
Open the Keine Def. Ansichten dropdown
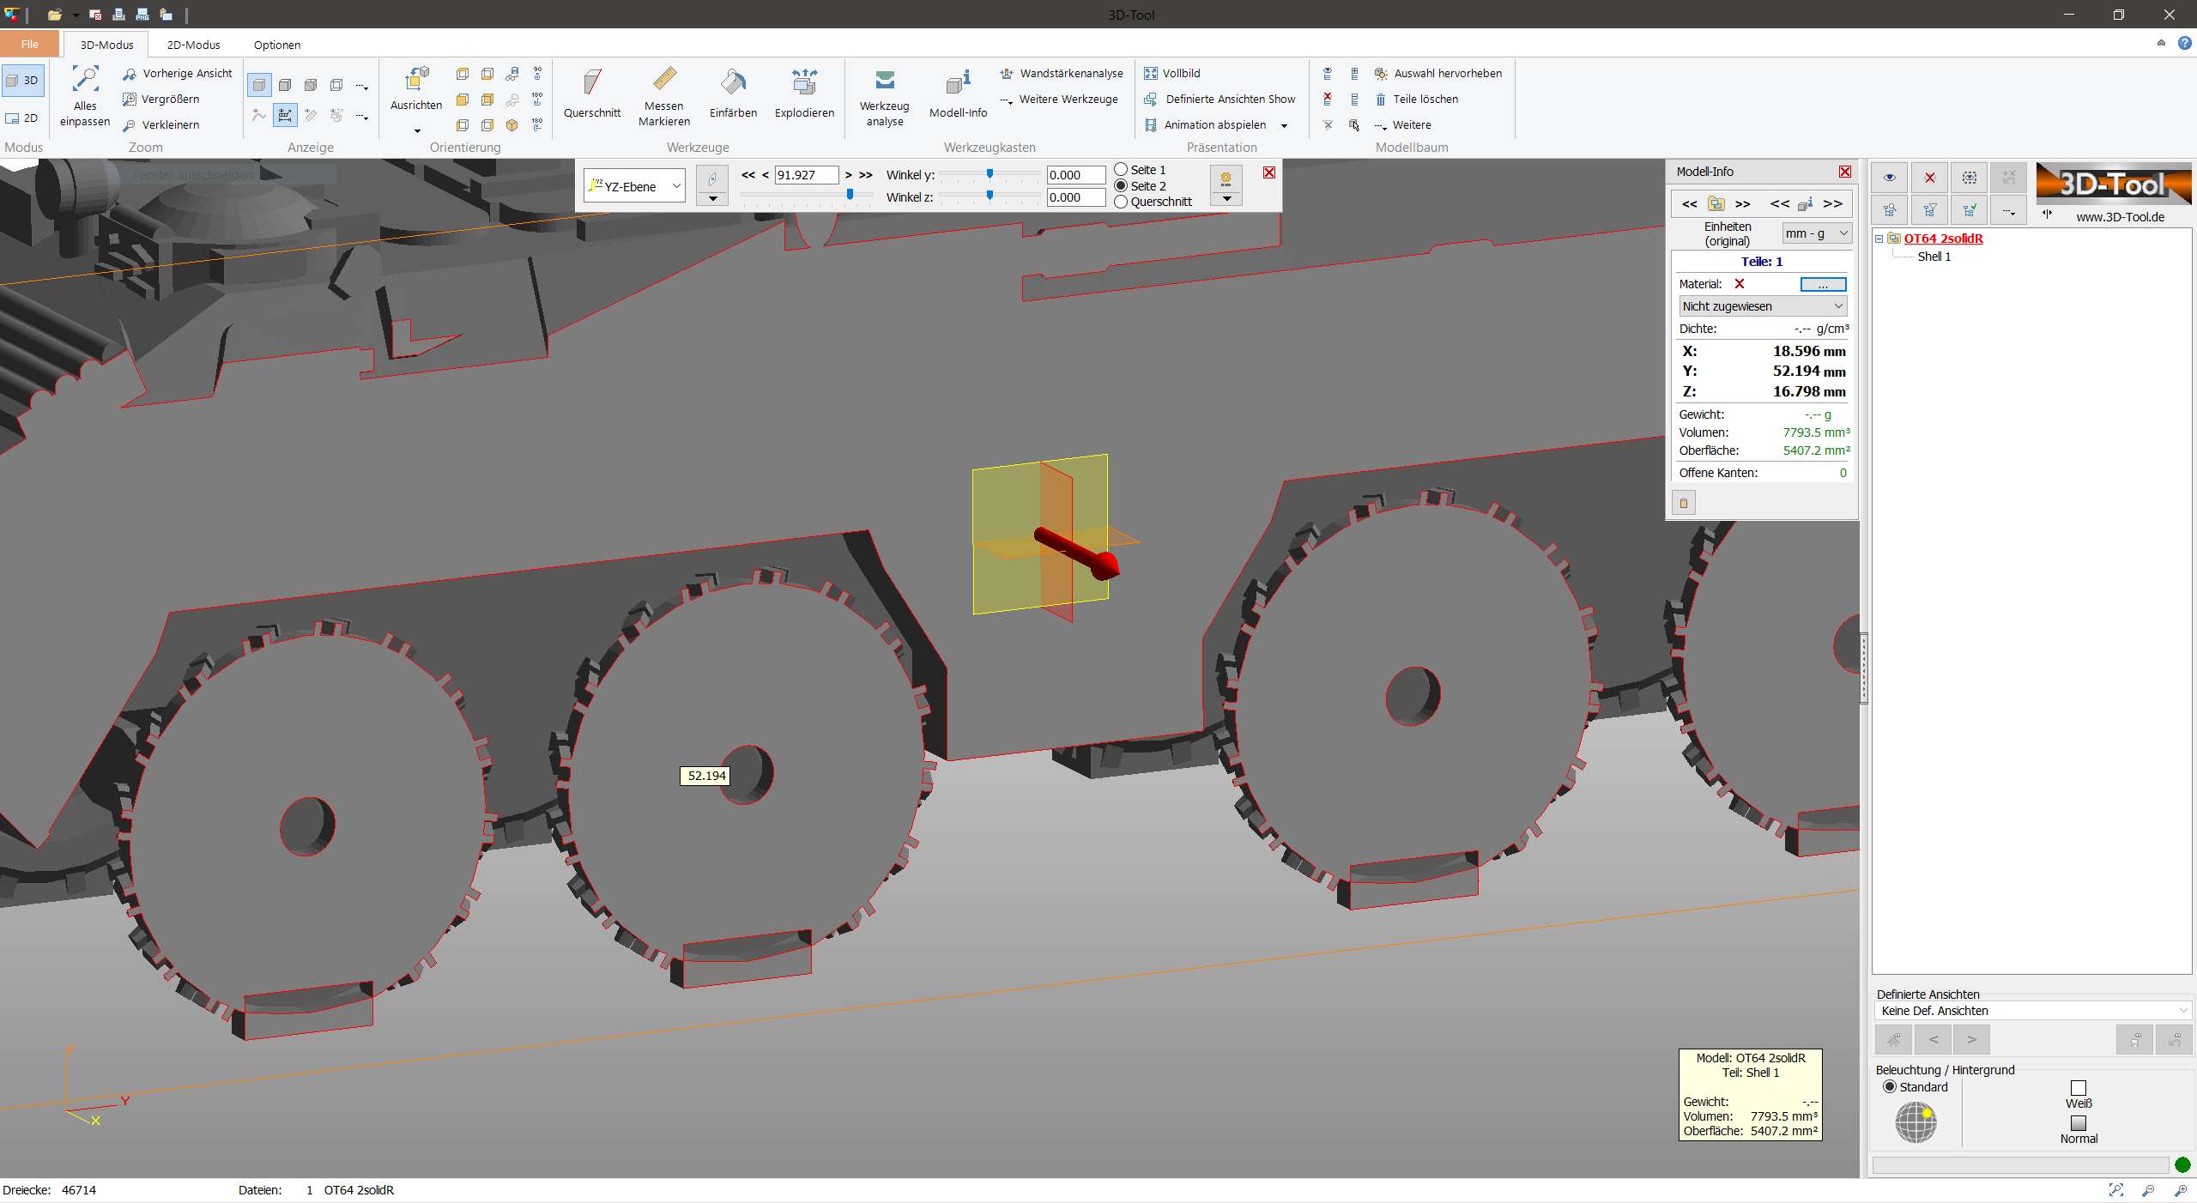pos(2032,1011)
